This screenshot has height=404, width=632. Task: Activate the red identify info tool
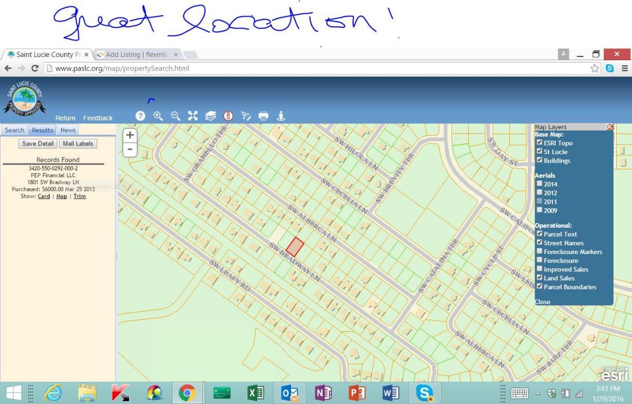pyautogui.click(x=228, y=116)
